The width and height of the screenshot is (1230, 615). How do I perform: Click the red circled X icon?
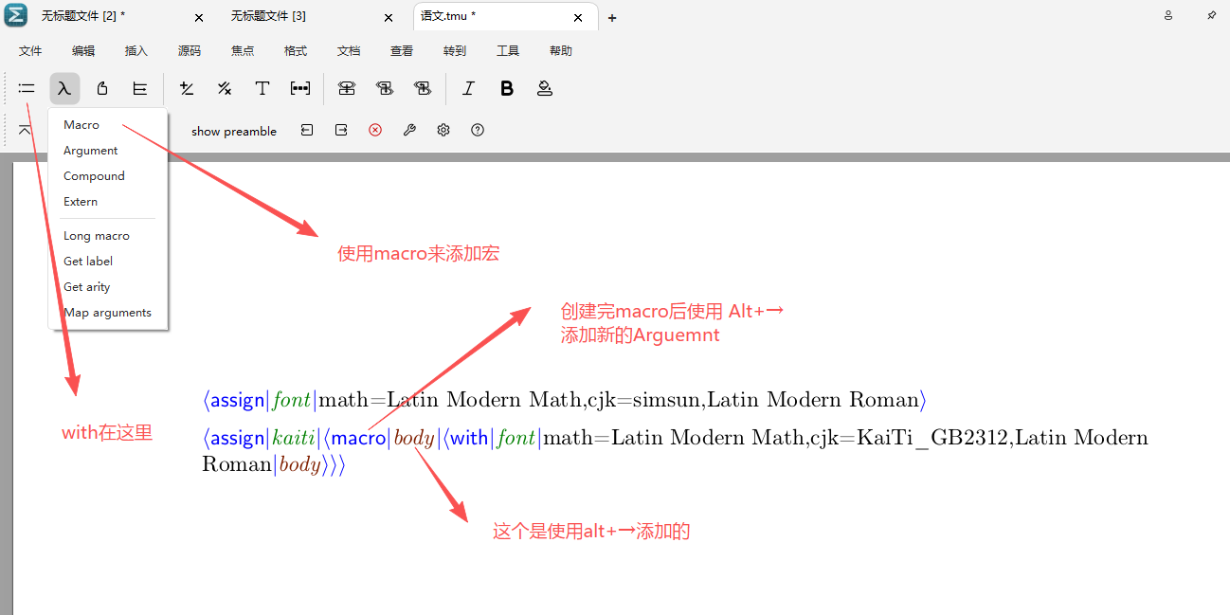(375, 130)
